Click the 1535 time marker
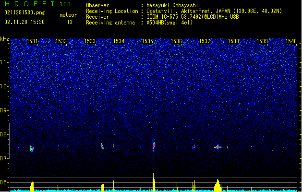The width and height of the screenshot is (302, 192). click(x=147, y=41)
